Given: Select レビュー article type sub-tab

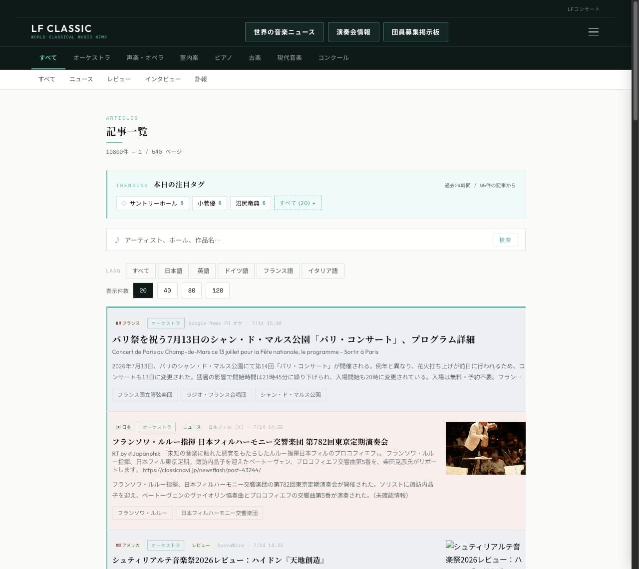Looking at the screenshot, I should [119, 79].
